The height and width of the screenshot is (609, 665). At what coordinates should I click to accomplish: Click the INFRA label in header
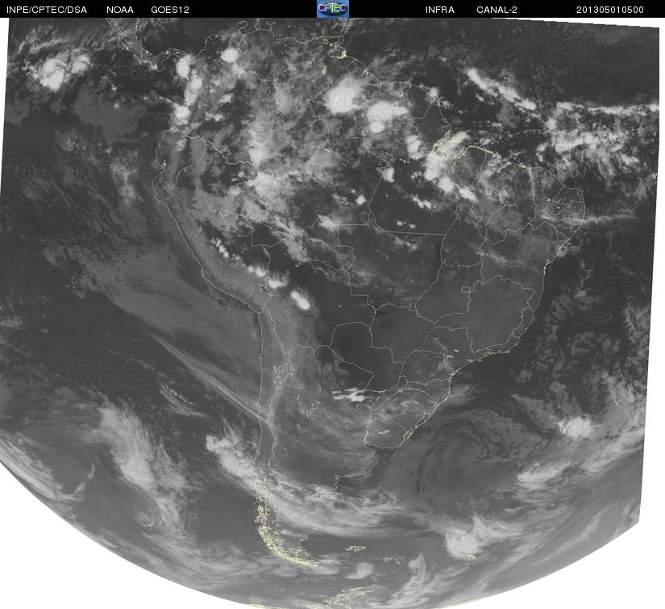pyautogui.click(x=440, y=10)
